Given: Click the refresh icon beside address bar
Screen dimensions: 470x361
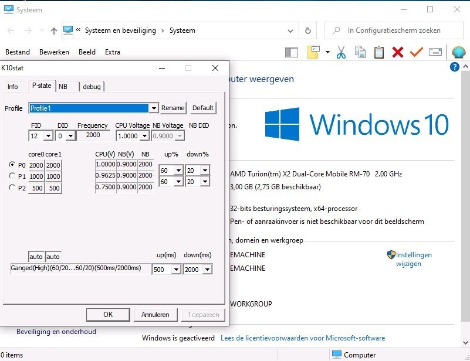Looking at the screenshot, I should coord(308,30).
